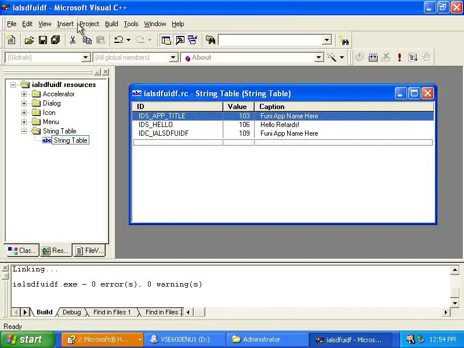The height and width of the screenshot is (348, 464).
Task: Click the Cut scissors icon
Action: 73,40
